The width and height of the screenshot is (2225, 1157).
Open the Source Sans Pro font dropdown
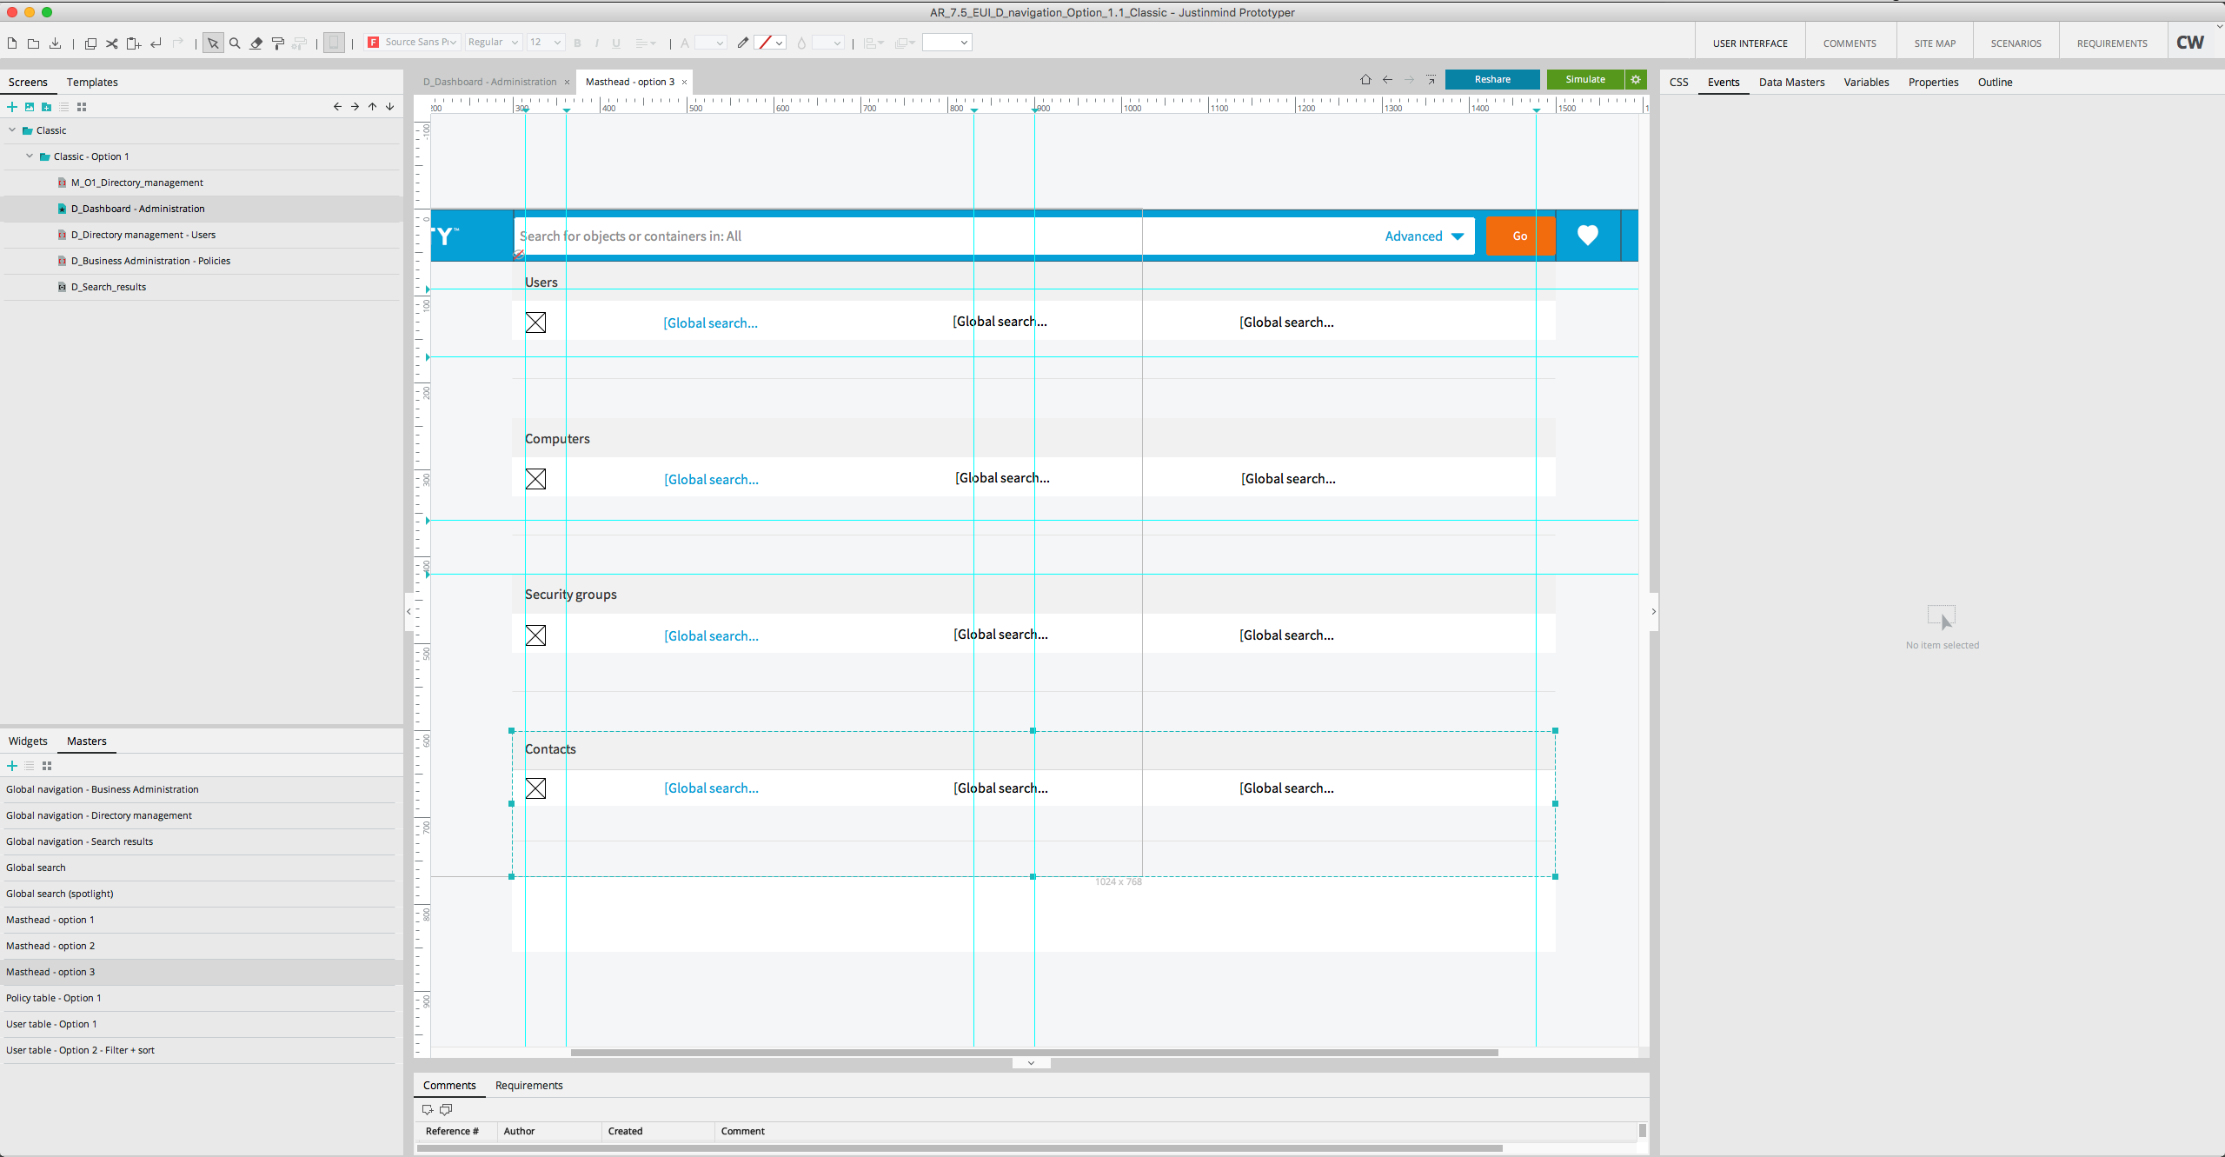pyautogui.click(x=413, y=42)
